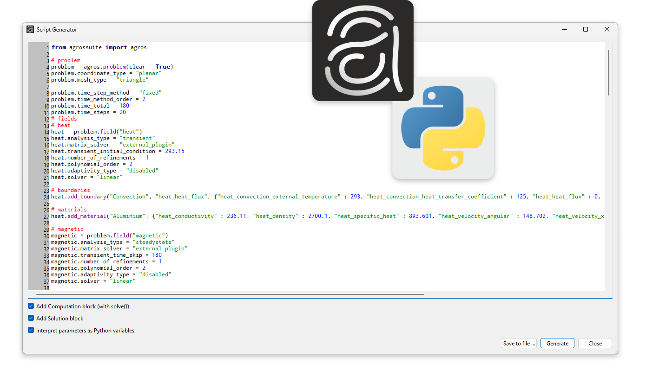Click 'problem.coordinate_type = "planar"' line
Viewport: 646px width, 370px height.
[x=106, y=73]
